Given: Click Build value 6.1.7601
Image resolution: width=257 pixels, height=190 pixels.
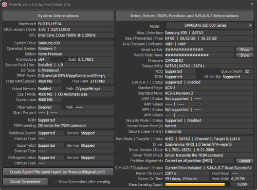Looking at the screenshot, I should tap(85, 60).
